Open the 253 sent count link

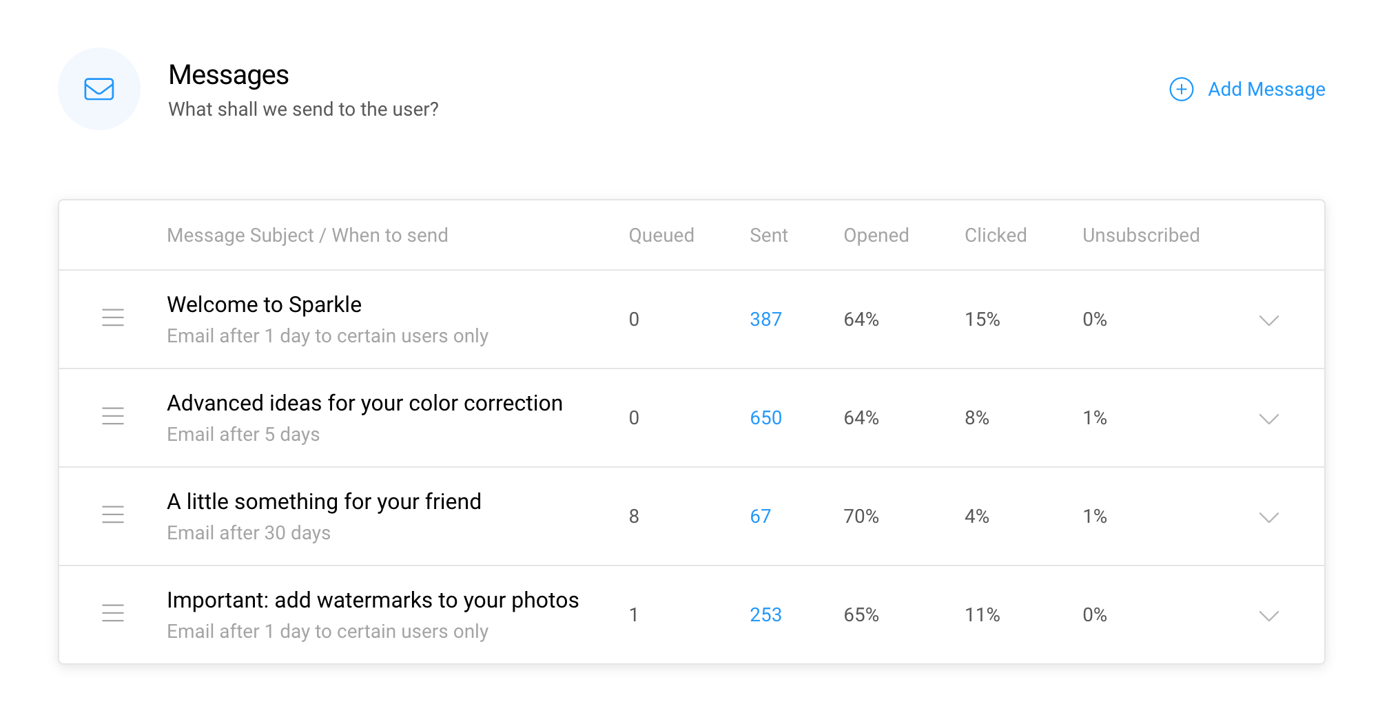(x=765, y=615)
